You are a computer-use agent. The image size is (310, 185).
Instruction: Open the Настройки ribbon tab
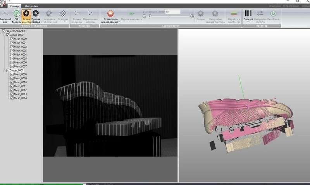click(31, 7)
